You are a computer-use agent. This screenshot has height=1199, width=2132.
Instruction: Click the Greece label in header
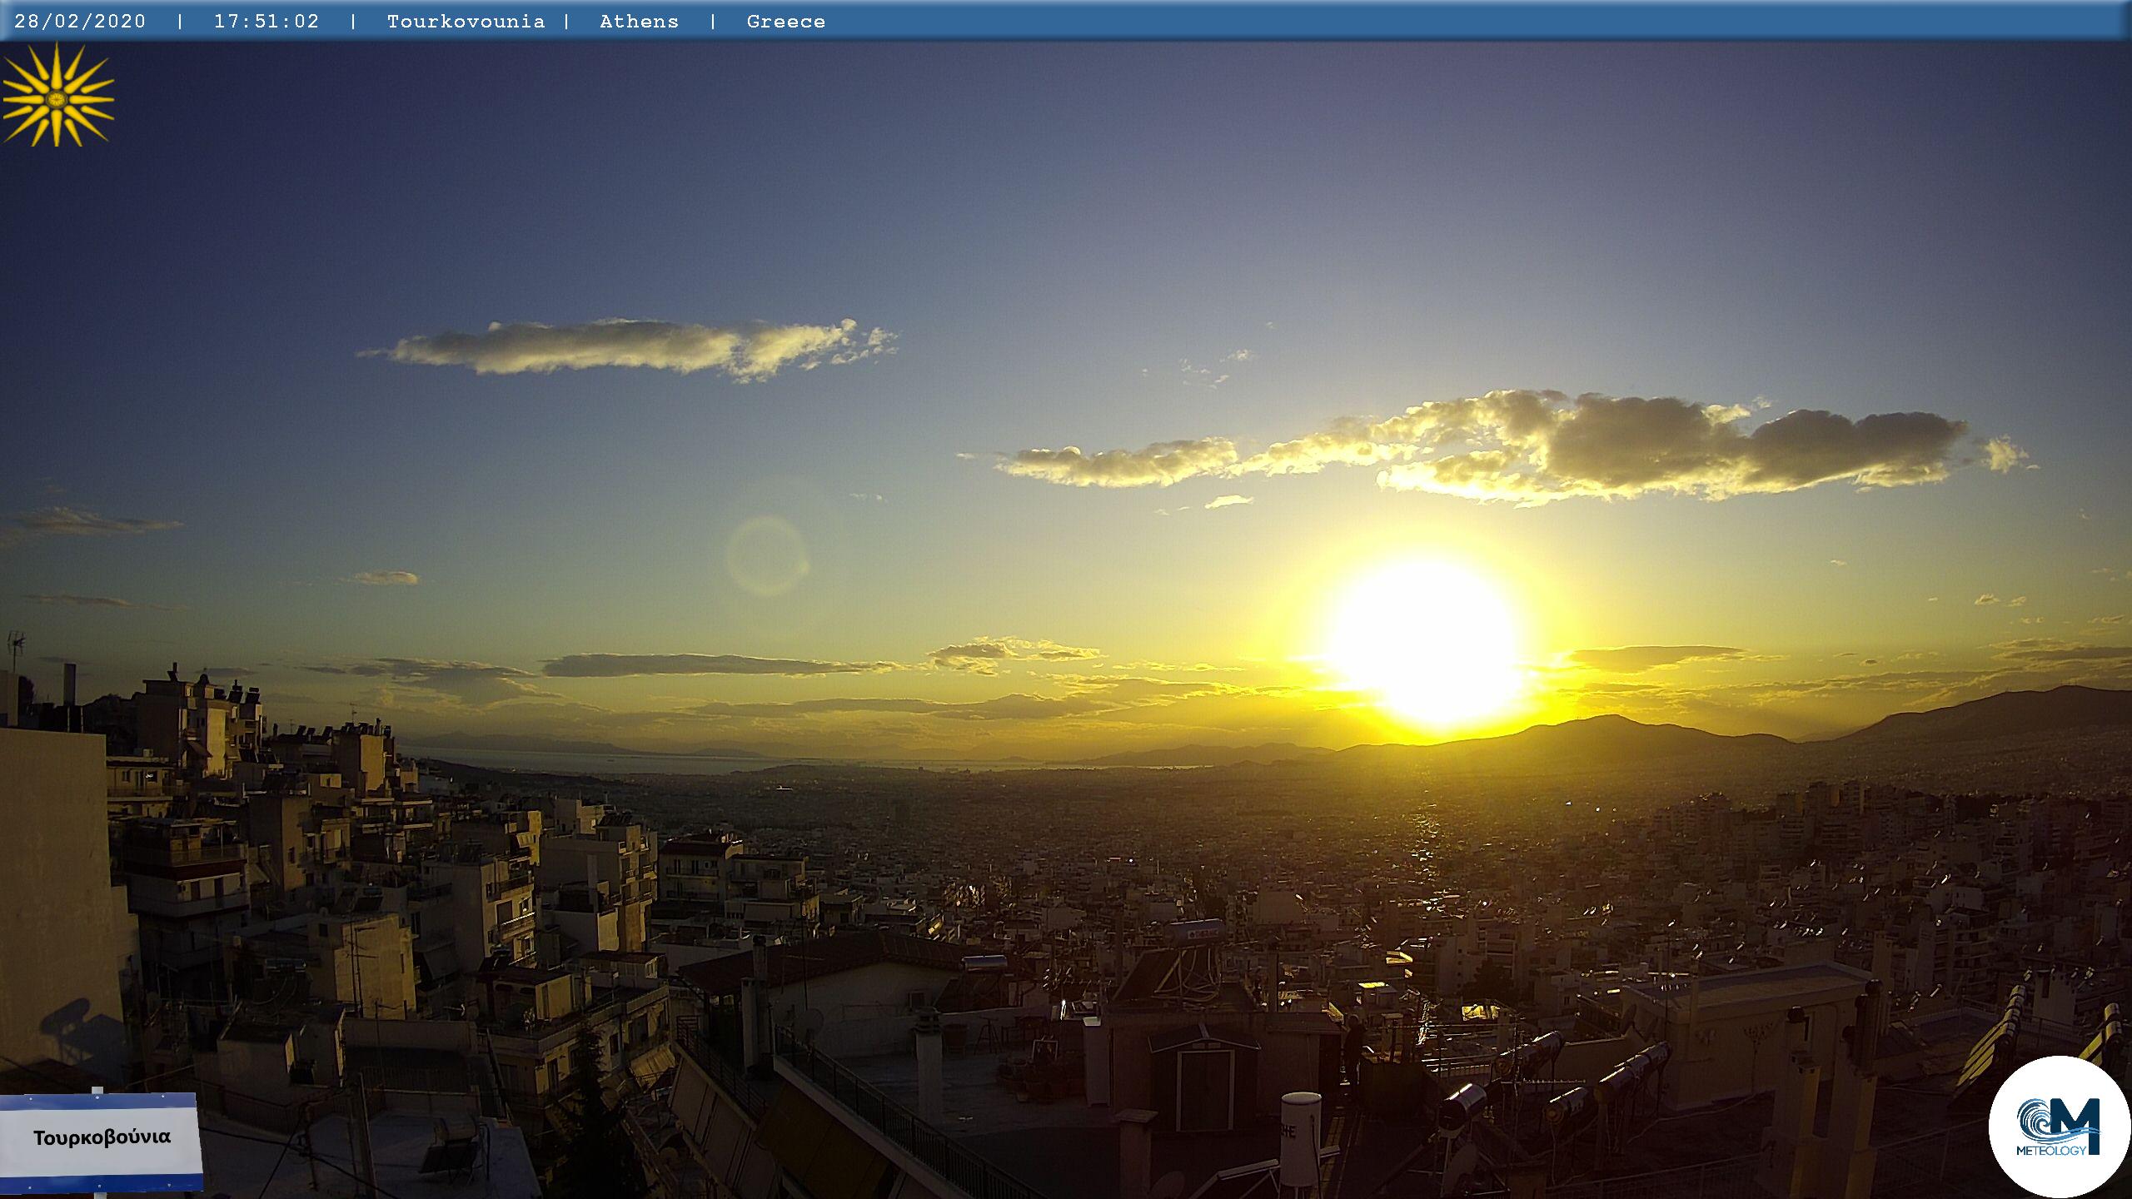coord(785,22)
